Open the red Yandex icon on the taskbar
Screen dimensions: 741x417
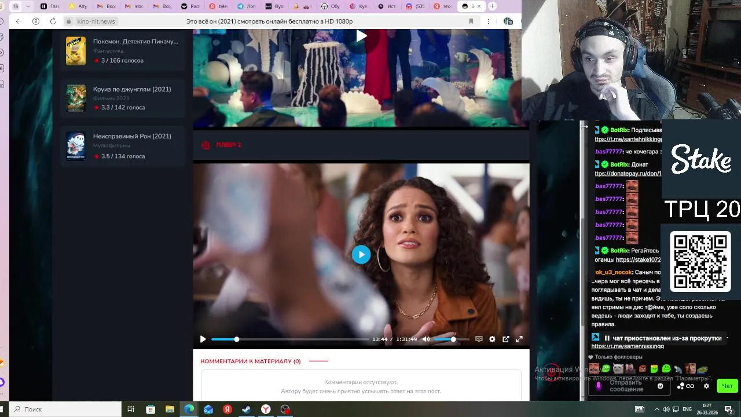tap(228, 409)
